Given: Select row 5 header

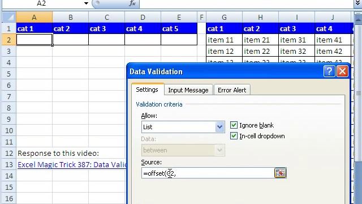Looking at the screenshot, I should [x=9, y=74].
